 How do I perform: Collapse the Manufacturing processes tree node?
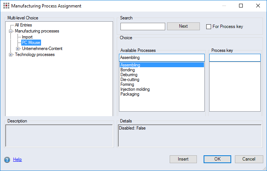pos(11,31)
